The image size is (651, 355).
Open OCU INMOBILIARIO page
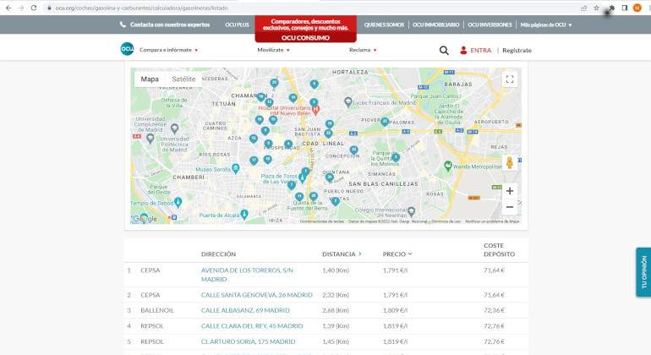point(436,25)
